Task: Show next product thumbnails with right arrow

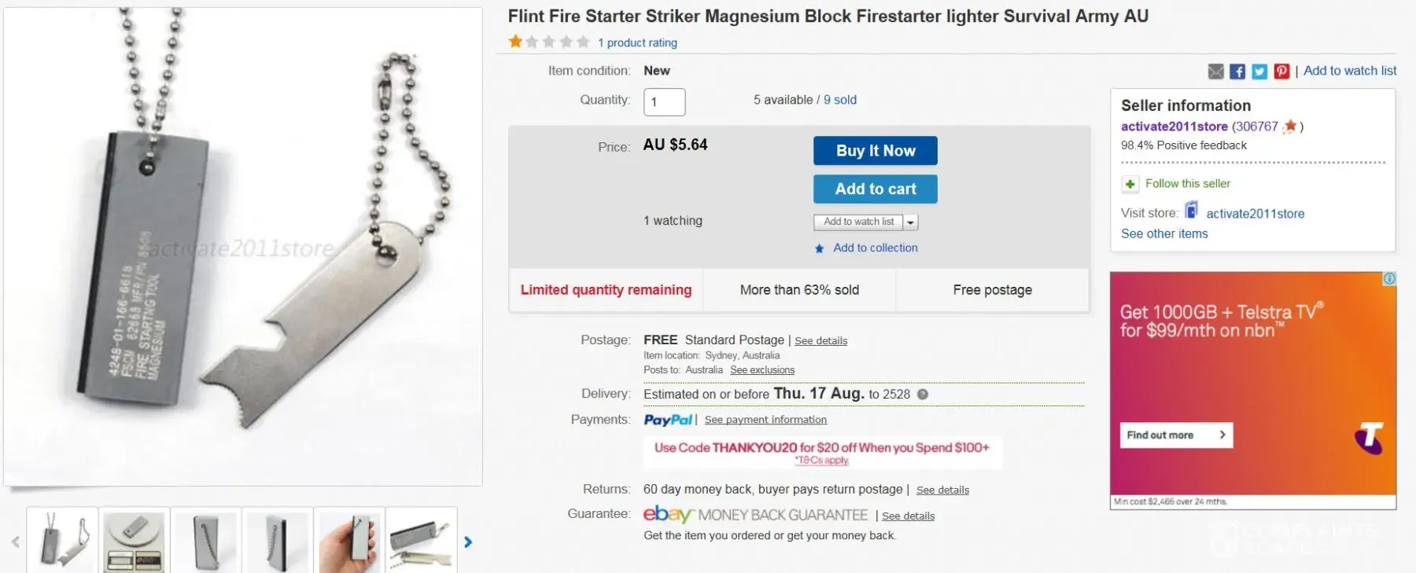Action: click(x=468, y=542)
